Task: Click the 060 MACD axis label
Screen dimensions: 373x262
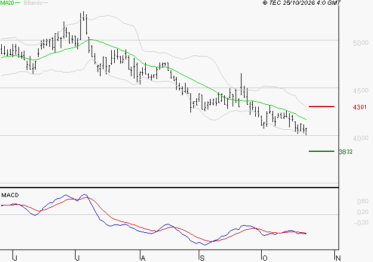Action: pos(363,201)
